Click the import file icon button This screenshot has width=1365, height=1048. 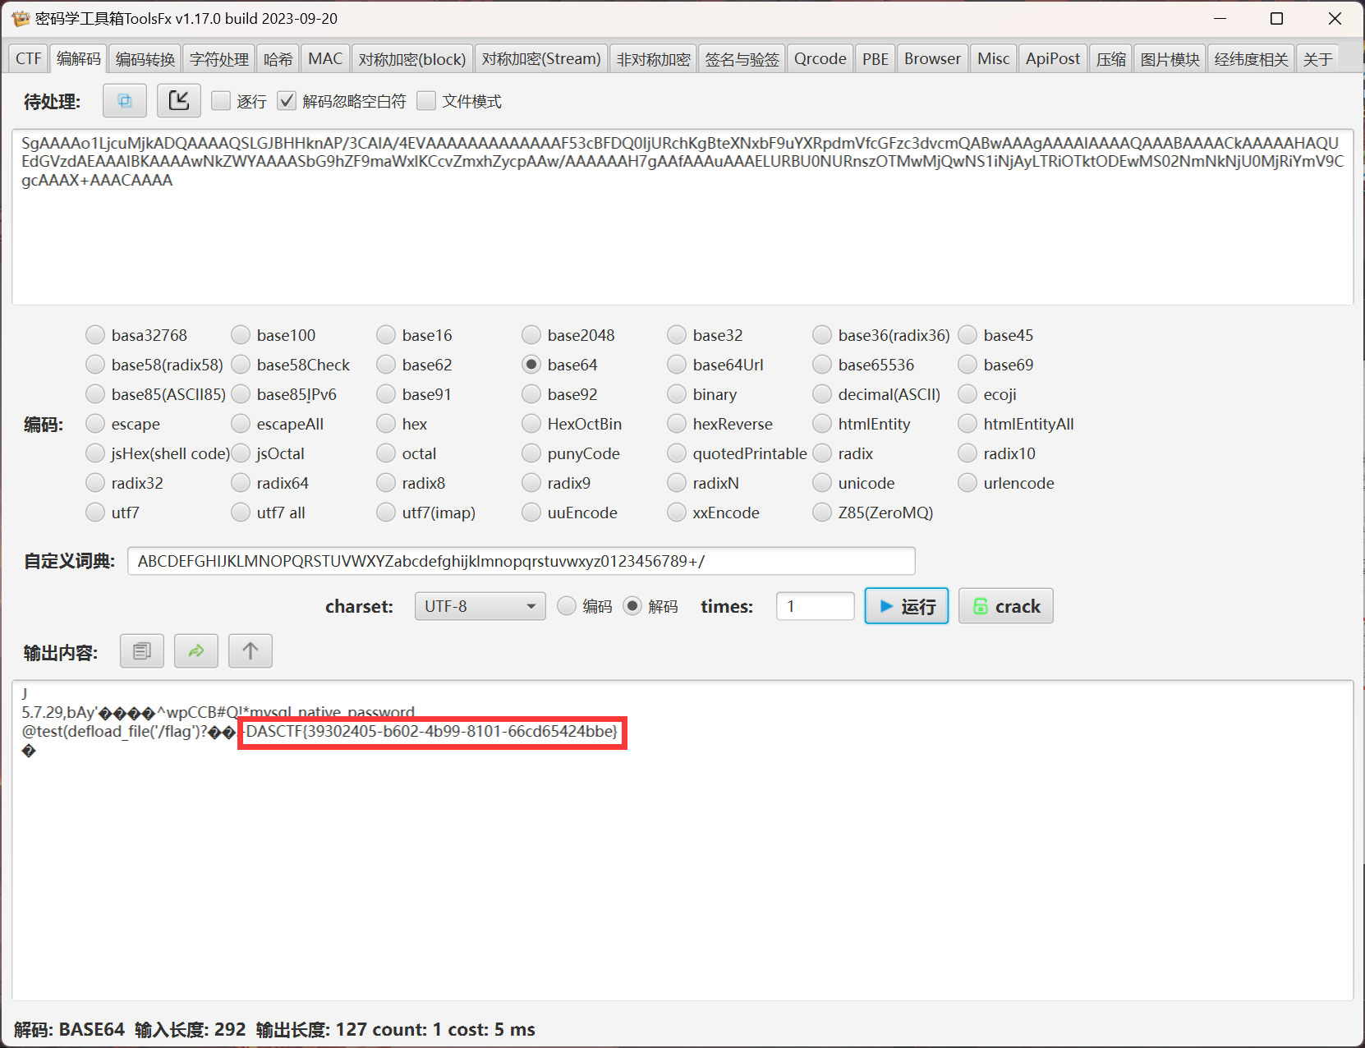coord(179,101)
